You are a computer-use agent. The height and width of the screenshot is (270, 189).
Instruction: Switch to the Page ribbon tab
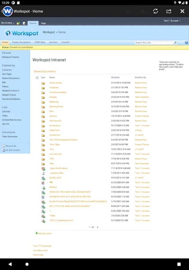pos(43,23)
